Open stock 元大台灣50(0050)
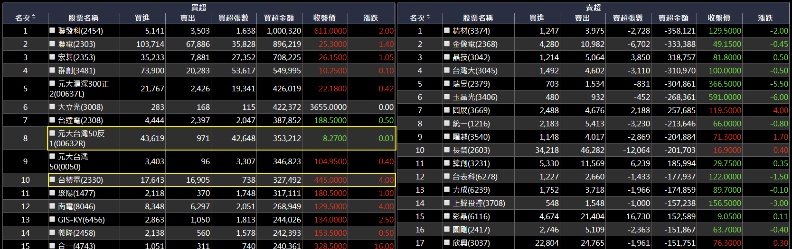 coord(69,161)
